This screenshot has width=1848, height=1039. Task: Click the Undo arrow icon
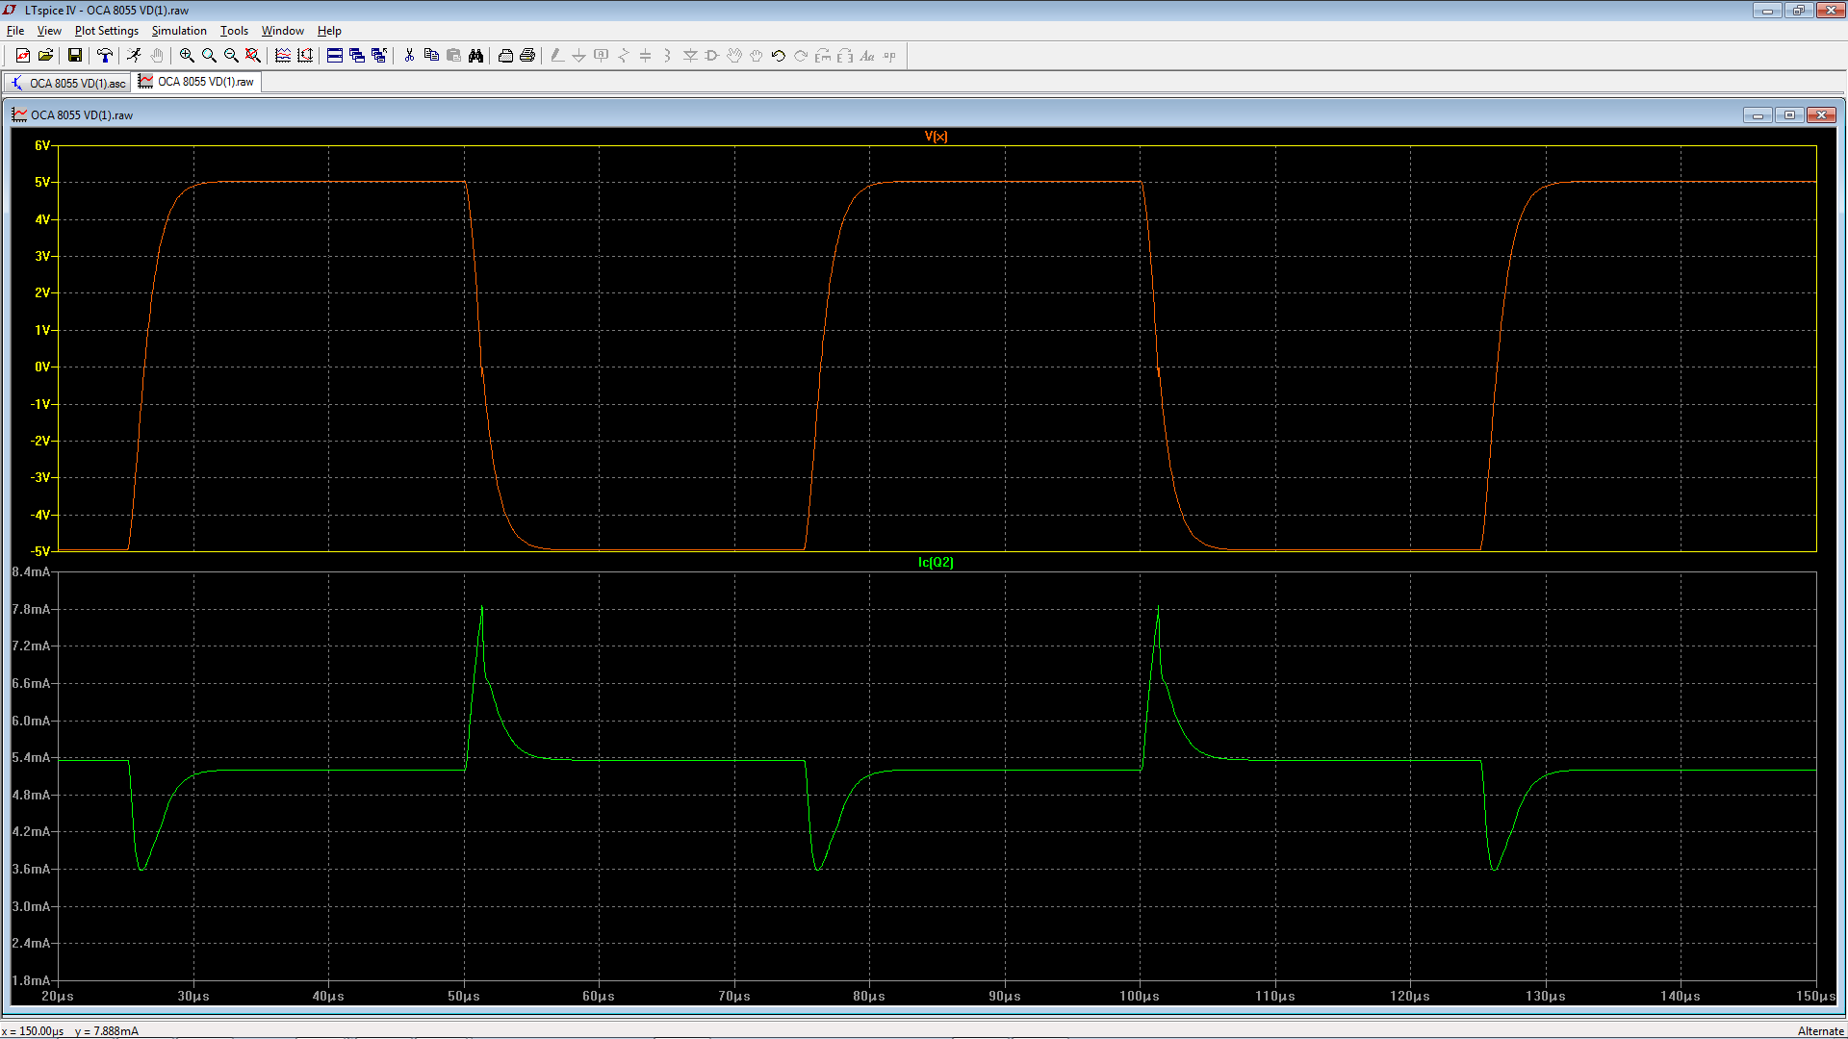click(779, 56)
